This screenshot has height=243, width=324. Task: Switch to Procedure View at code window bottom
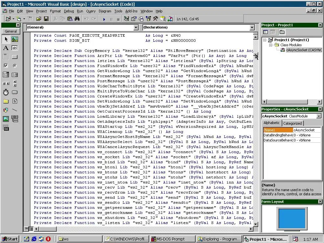pyautogui.click(x=26, y=229)
